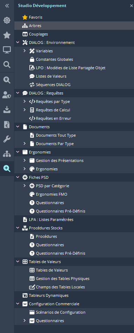Open the star favorites sidebar icon
The height and width of the screenshot is (333, 134).
[7, 35]
